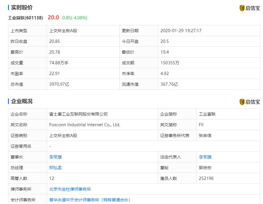263x204 pixels.
Task: Select update time 2020-01-29 19:27:17
Action: click(x=181, y=31)
